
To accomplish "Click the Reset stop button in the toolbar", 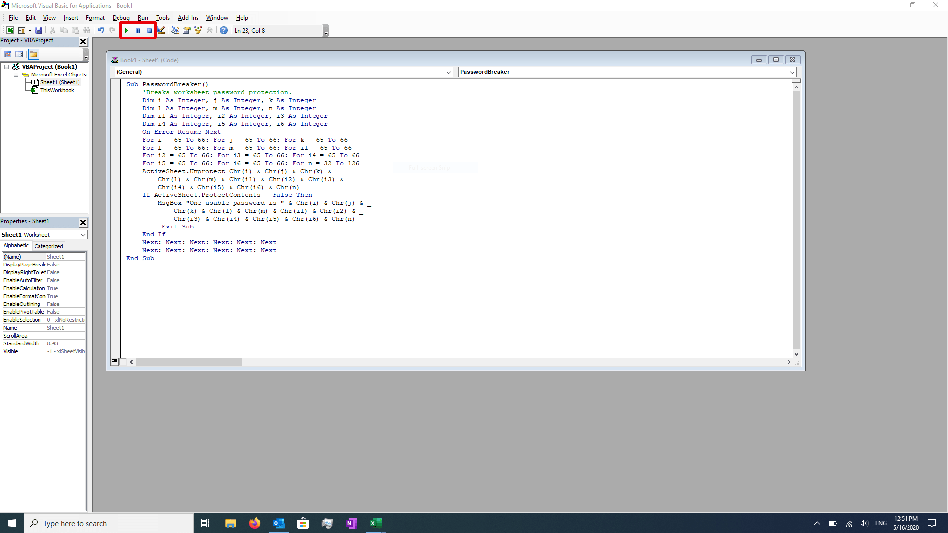I will click(149, 31).
